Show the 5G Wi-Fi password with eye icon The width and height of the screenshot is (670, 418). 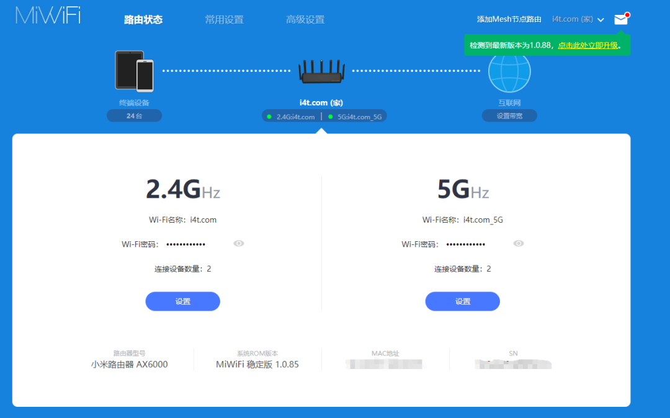coord(518,243)
